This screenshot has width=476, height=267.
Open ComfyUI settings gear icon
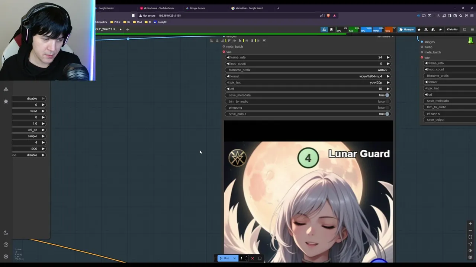tap(6, 257)
